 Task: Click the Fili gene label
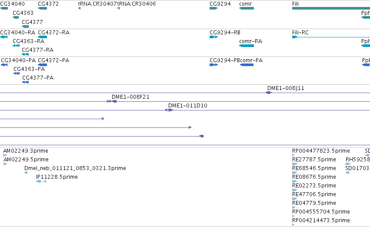(295, 4)
